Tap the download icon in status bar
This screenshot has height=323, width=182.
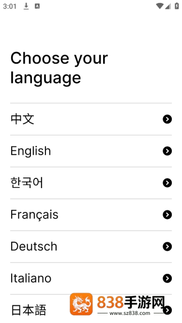26,7
